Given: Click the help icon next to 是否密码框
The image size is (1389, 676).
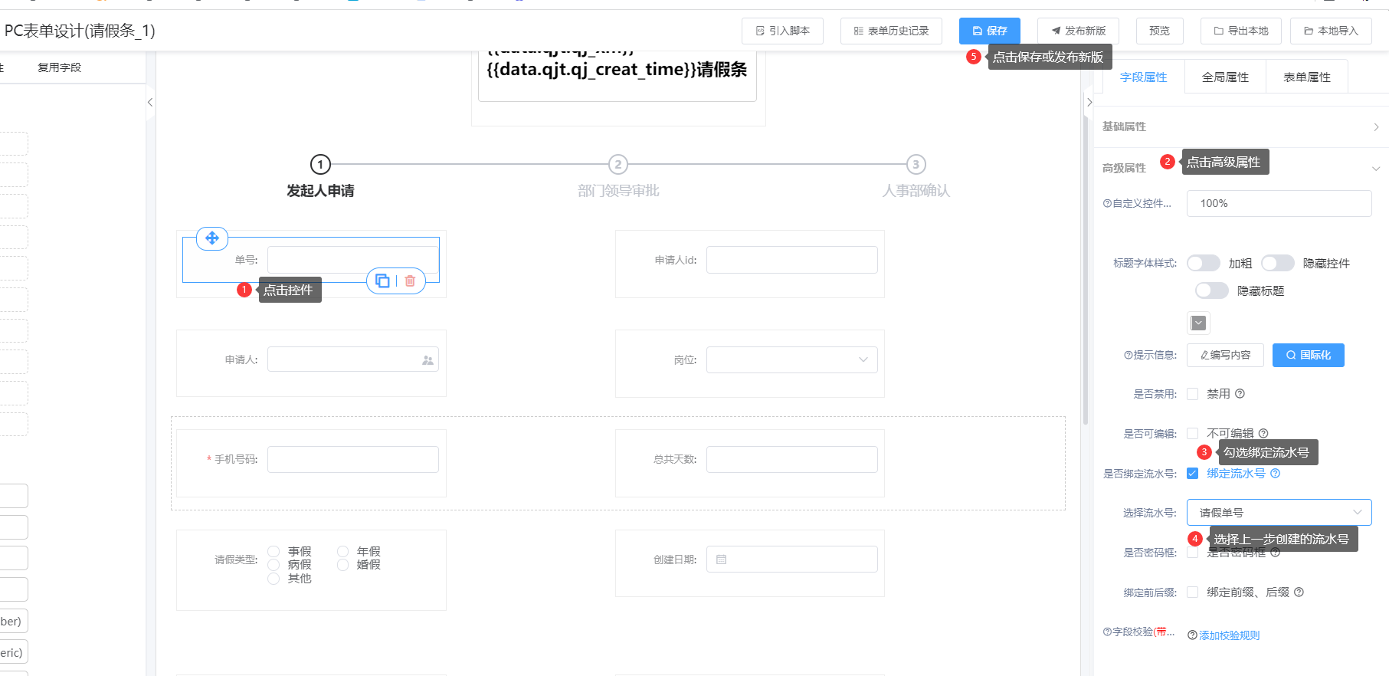Looking at the screenshot, I should 1275,553.
